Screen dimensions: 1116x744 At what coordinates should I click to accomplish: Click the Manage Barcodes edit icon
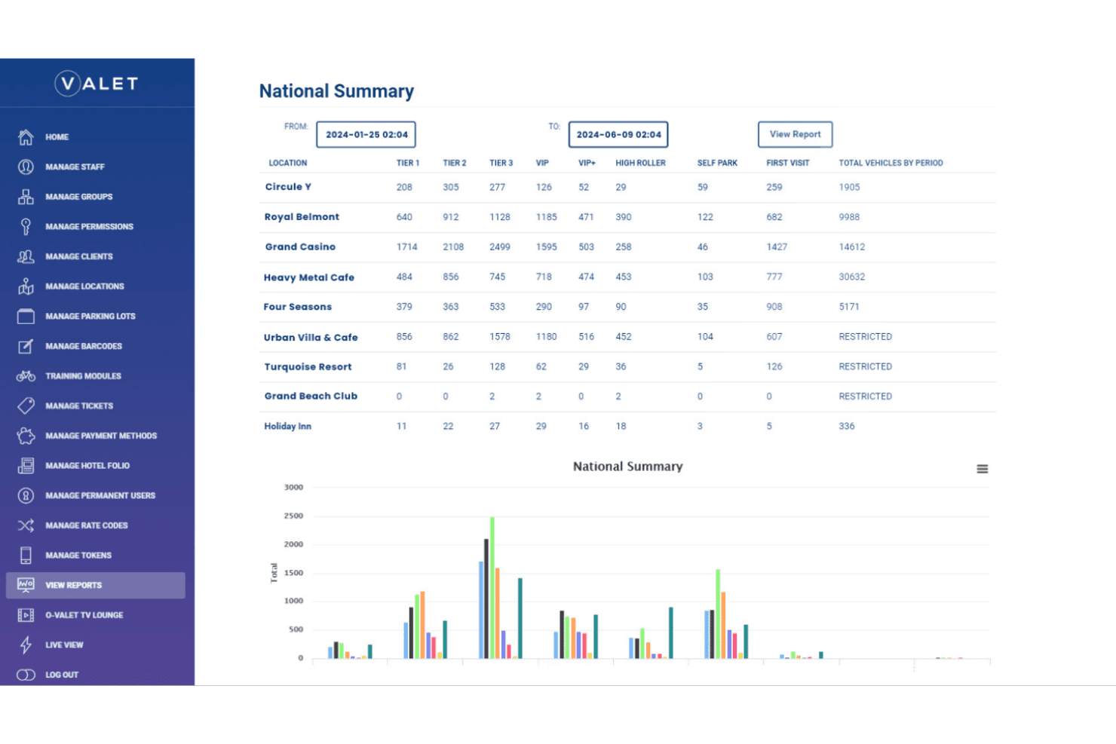point(26,346)
